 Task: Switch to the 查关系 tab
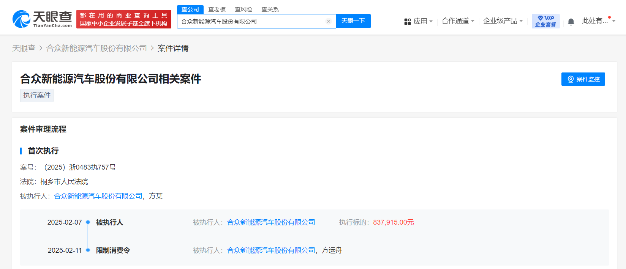270,9
